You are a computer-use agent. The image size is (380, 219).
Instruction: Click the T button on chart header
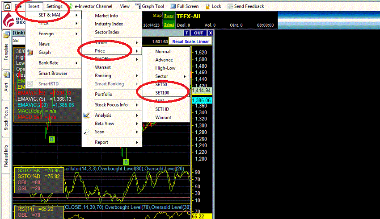tap(186, 33)
